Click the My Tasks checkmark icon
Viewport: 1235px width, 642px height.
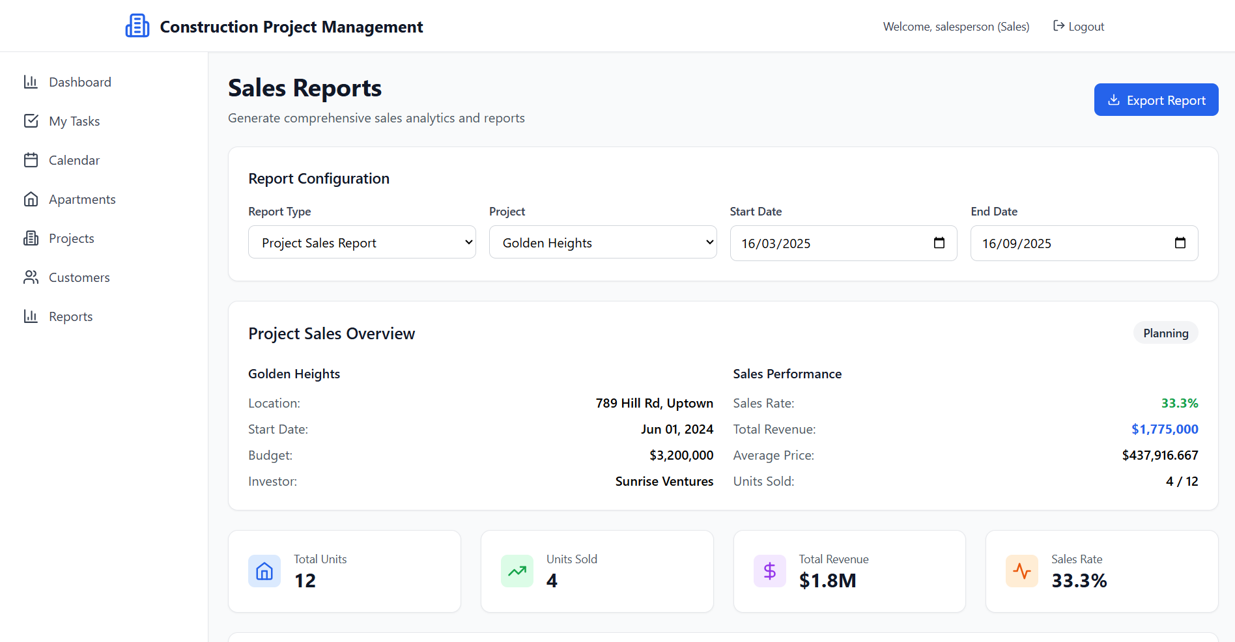coord(31,121)
